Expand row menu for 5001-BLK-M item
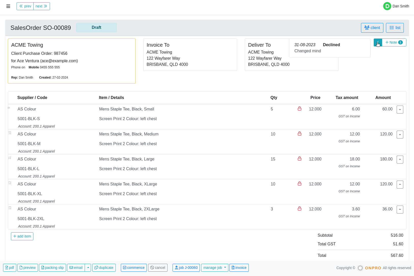 coord(400,134)
